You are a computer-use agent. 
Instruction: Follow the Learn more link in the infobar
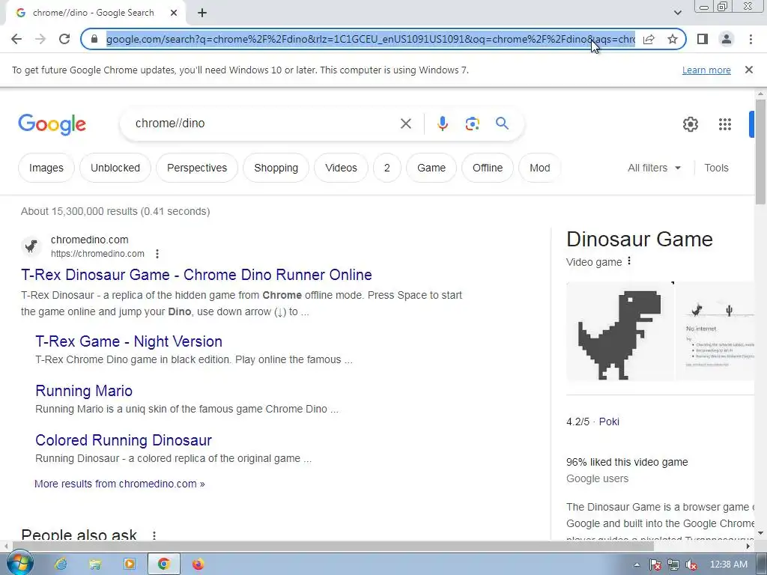point(706,70)
